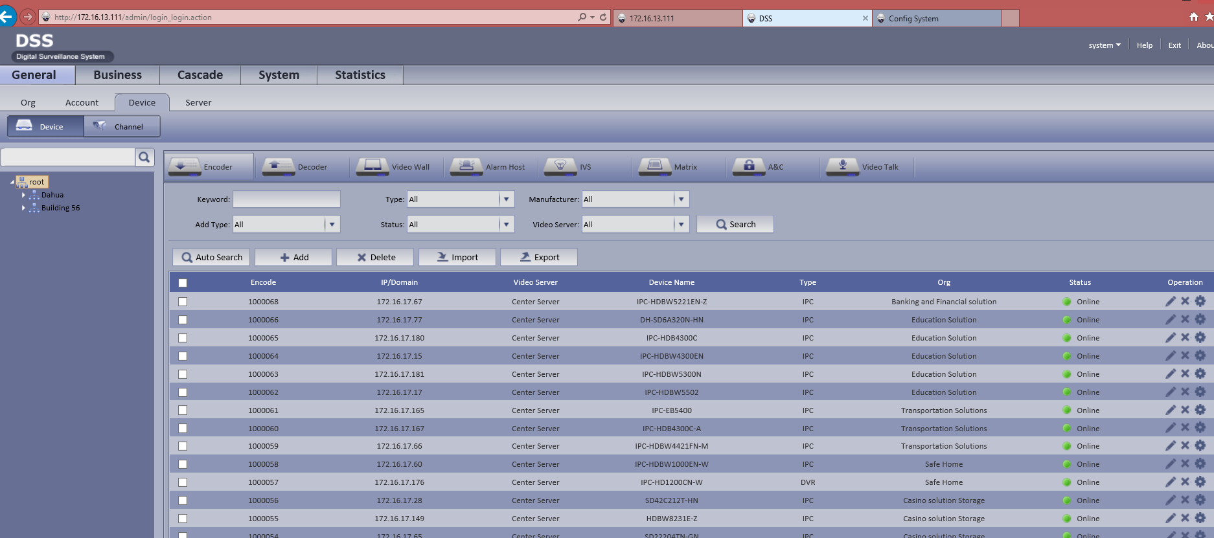Select the Video Talk microphone icon
The height and width of the screenshot is (538, 1214).
point(842,166)
